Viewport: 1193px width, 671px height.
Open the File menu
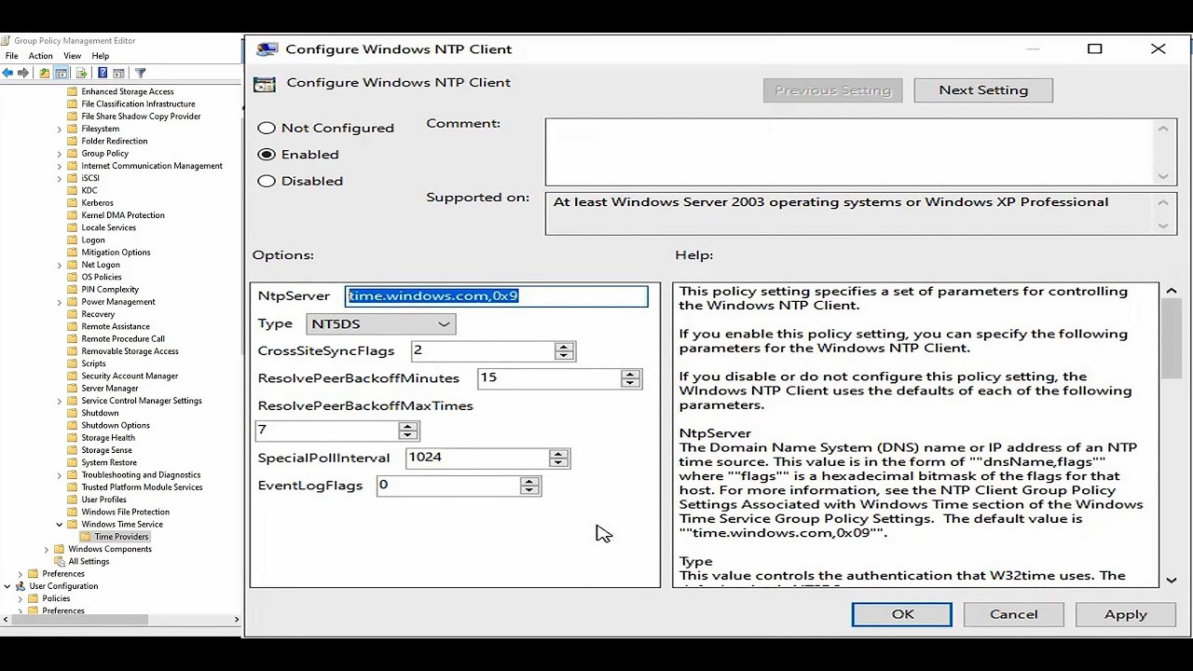11,56
